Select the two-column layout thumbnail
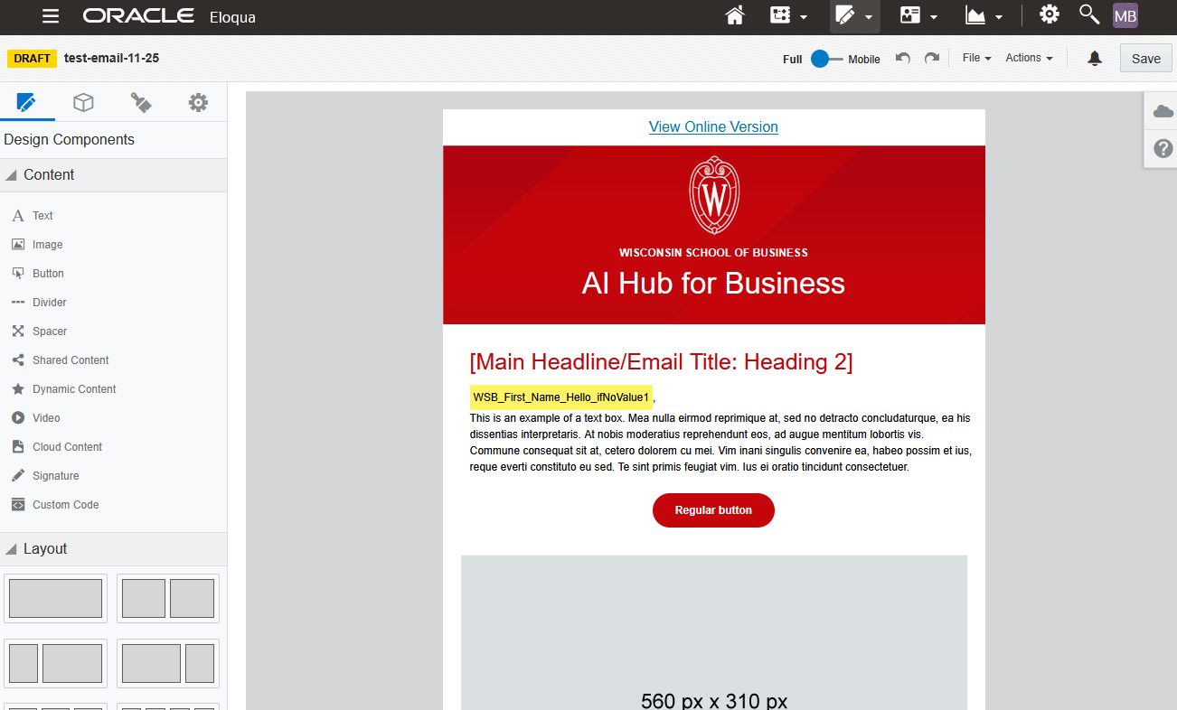The width and height of the screenshot is (1177, 710). (168, 598)
